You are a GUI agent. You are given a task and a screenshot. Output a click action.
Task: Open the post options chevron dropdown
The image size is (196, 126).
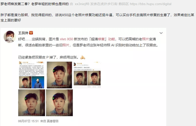coord(161,33)
